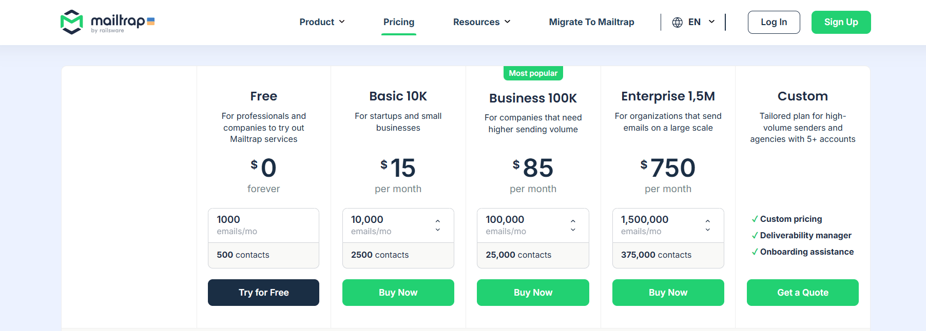Click Deliverability manager feature
Viewport: 926px width, 331px height.
(x=806, y=236)
